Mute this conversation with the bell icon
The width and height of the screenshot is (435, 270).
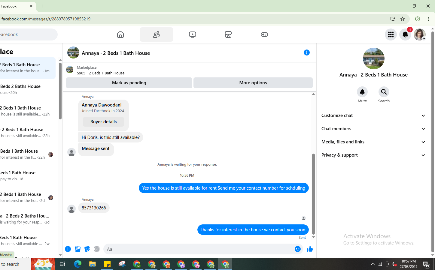[362, 92]
